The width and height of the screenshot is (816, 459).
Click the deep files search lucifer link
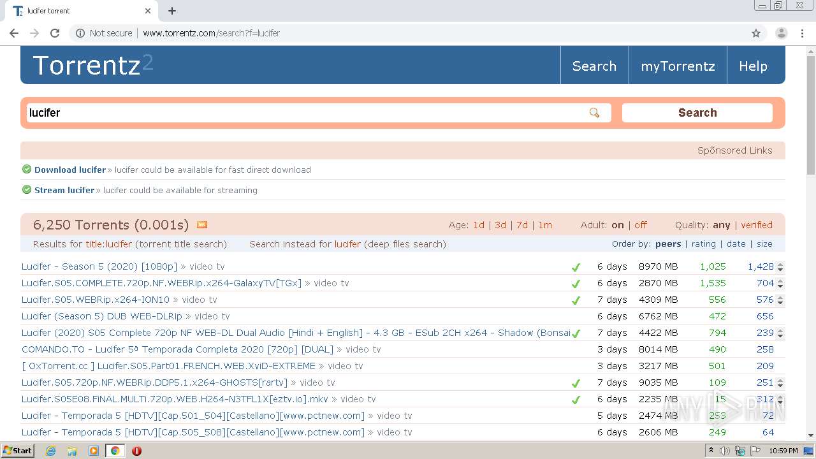(x=347, y=244)
